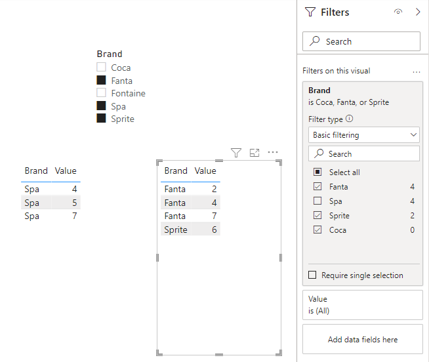Image resolution: width=429 pixels, height=362 pixels.
Task: Open the Basic filtering type dropdown
Action: click(x=364, y=135)
